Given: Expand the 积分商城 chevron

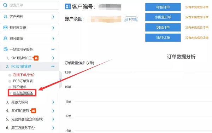Looking at the screenshot, I should click(x=53, y=39).
